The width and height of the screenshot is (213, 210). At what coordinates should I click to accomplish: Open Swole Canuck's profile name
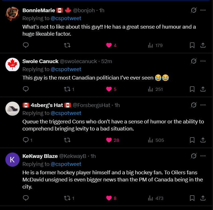(x=40, y=61)
